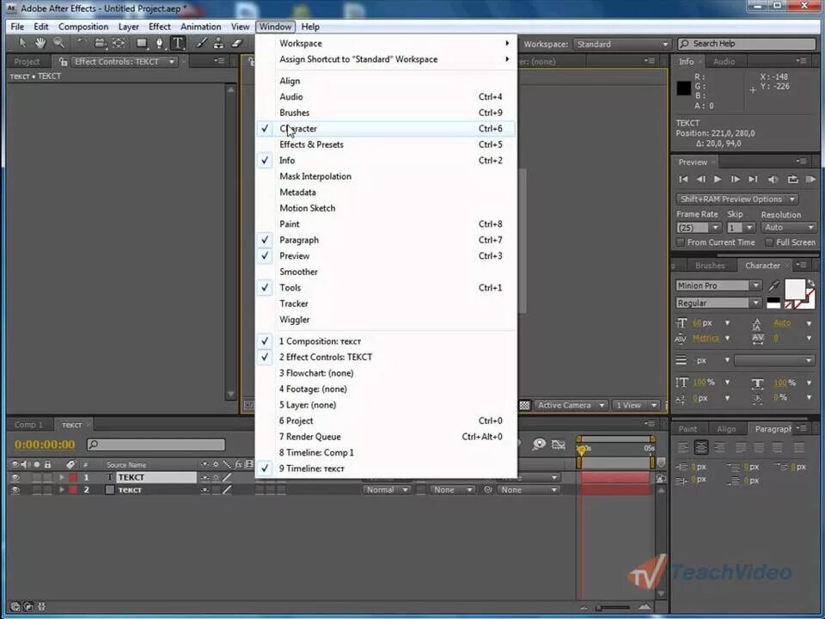This screenshot has height=619, width=825.
Task: Expand layer 1 ТЕКСТ properties triangle
Action: pos(62,477)
